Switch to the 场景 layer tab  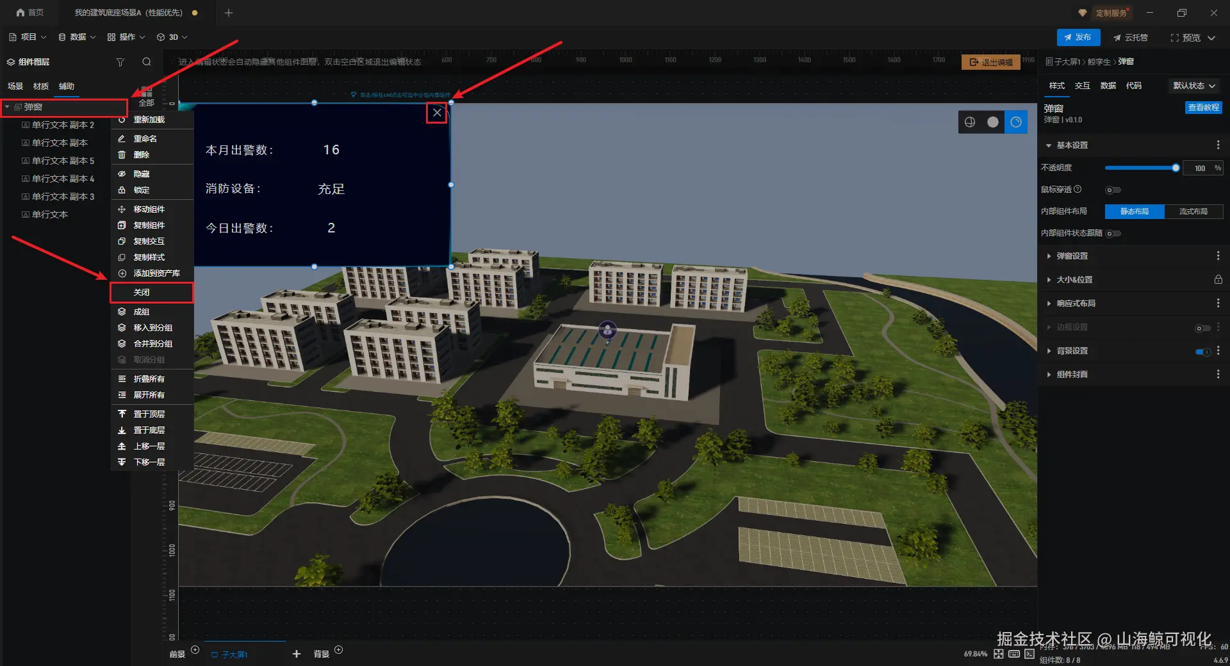tap(15, 86)
